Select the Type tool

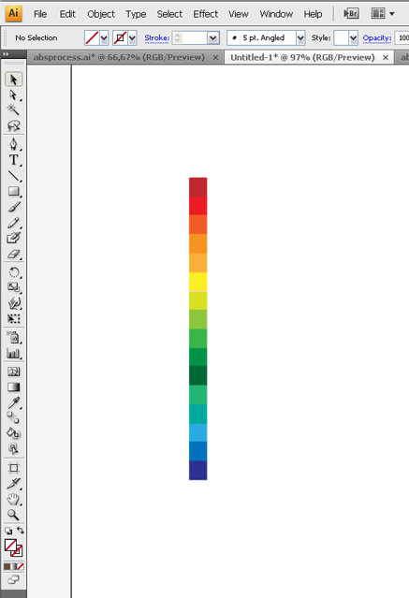(x=14, y=160)
